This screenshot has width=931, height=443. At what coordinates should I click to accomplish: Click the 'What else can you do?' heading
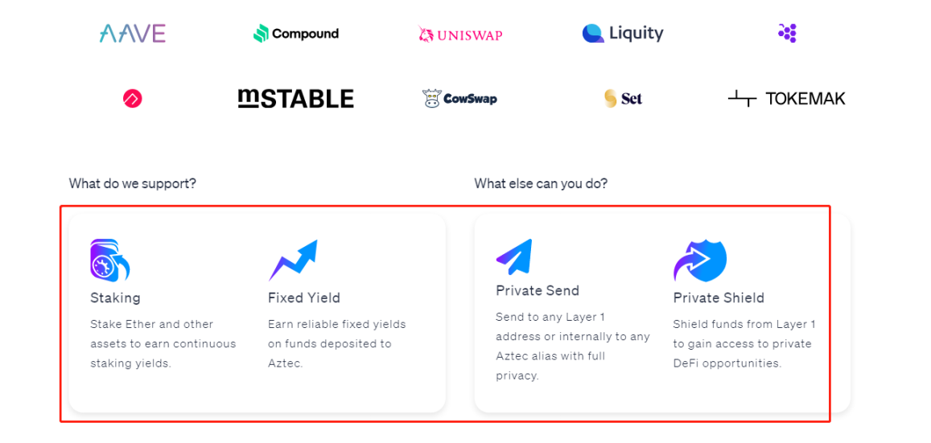[541, 183]
